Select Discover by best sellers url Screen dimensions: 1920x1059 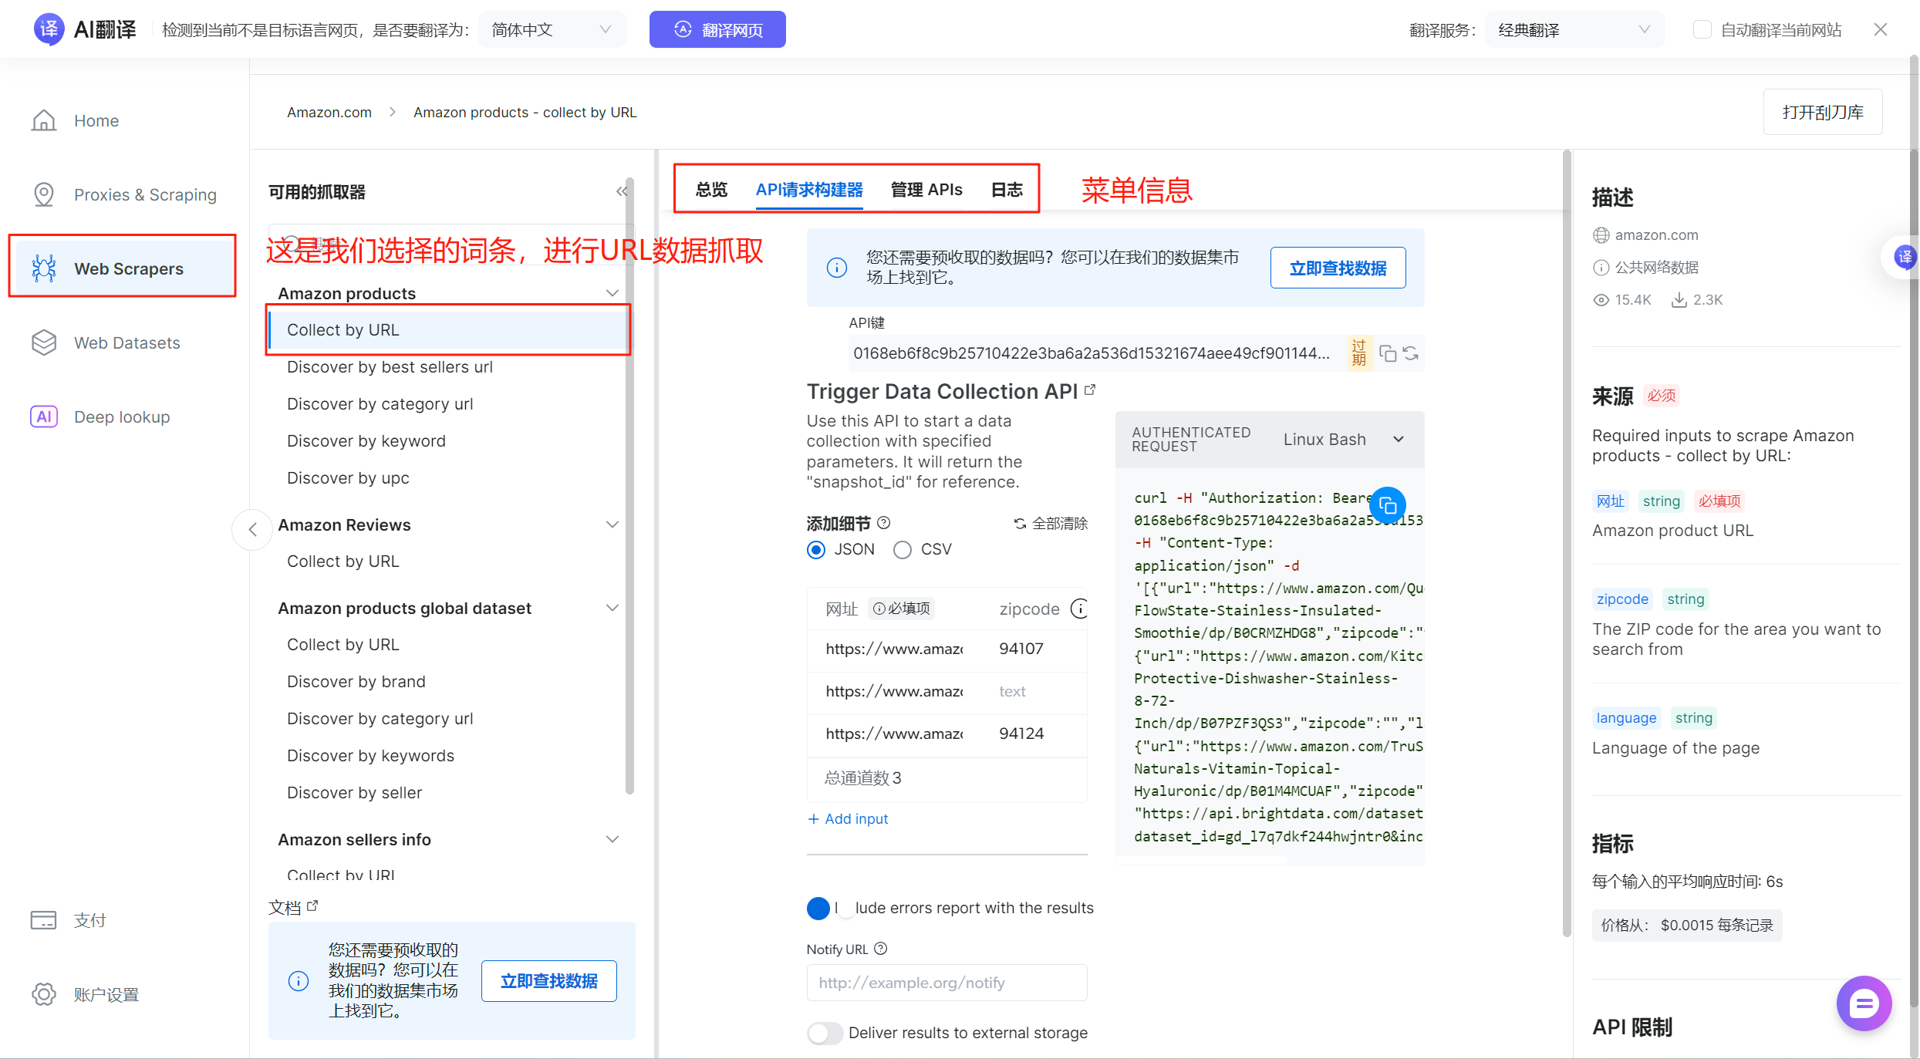390,366
